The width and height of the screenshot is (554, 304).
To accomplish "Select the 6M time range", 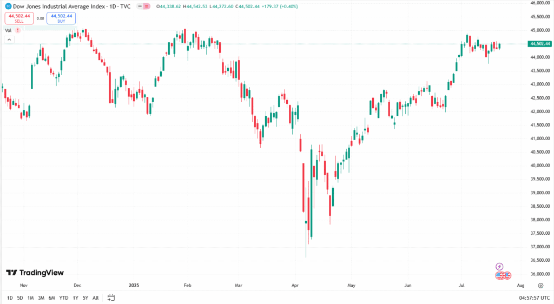I will pos(51,298).
